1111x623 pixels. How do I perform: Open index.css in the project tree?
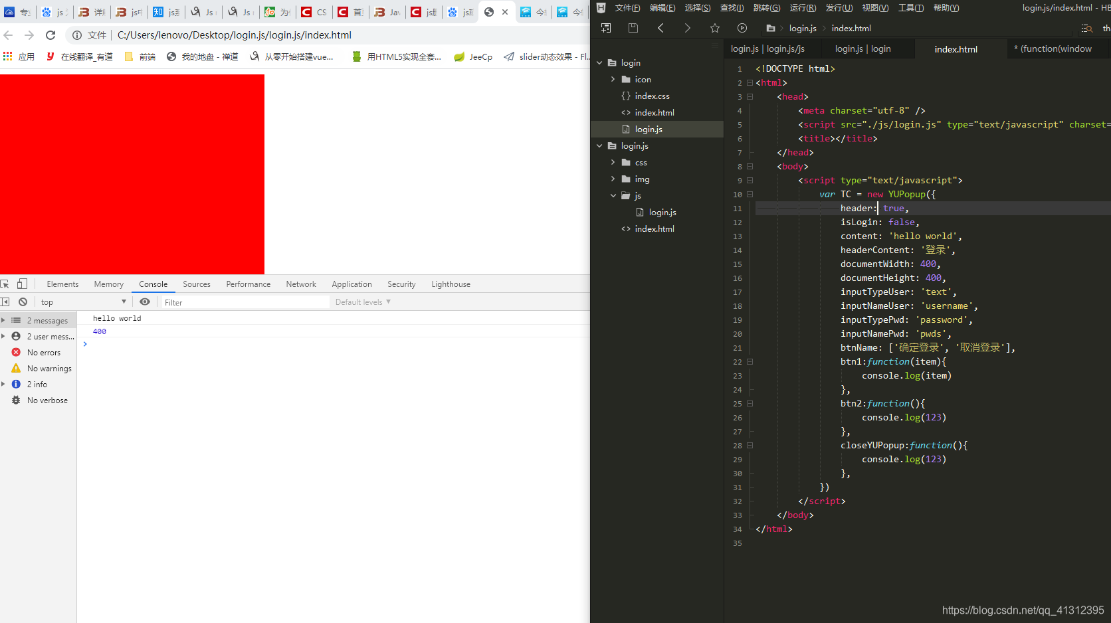tap(652, 96)
